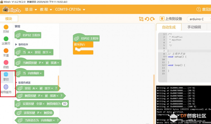Image resolution: width=211 pixels, height=124 pixels.
Task: Open the 函数 (Functions) block category
Action: pos(6,64)
